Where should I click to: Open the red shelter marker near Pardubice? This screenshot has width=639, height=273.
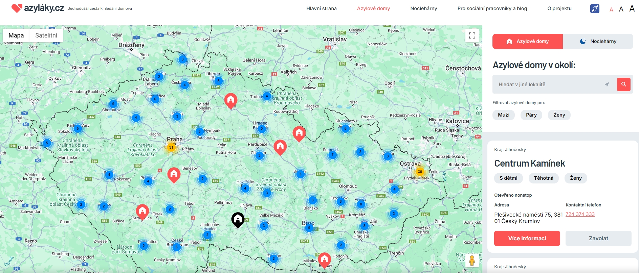(280, 147)
